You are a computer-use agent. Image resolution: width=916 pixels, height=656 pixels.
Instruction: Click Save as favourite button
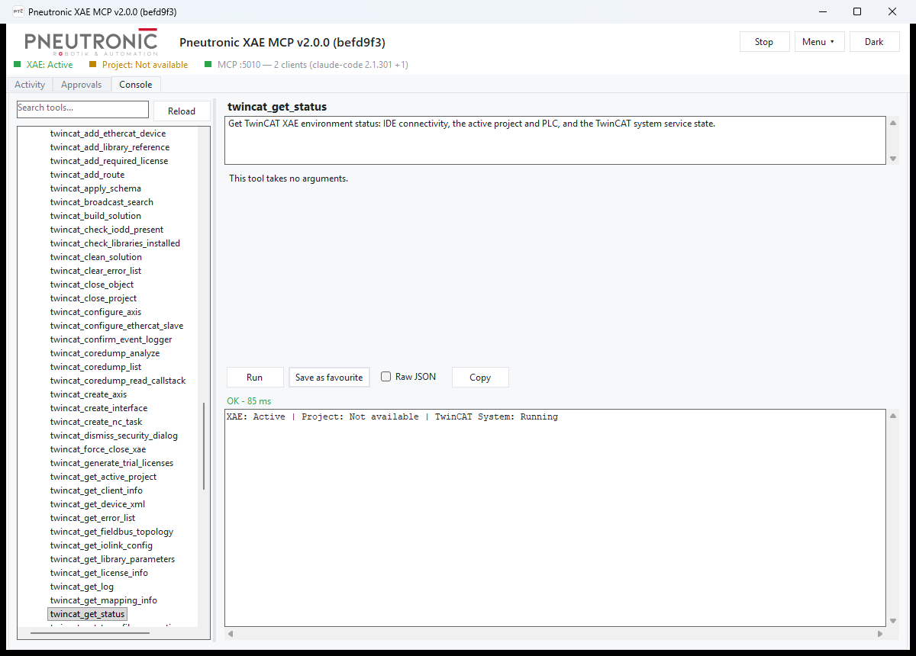pyautogui.click(x=329, y=378)
